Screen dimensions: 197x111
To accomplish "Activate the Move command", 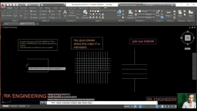I will pyautogui.click(x=33, y=11).
